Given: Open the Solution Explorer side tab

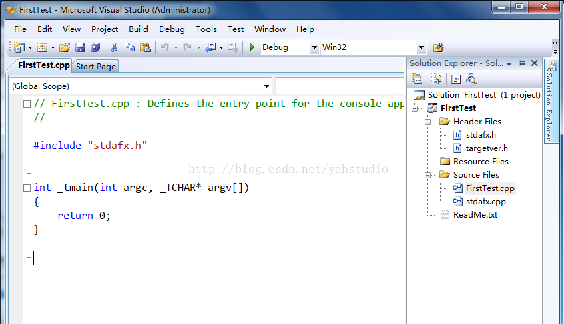Looking at the screenshot, I should (x=551, y=101).
